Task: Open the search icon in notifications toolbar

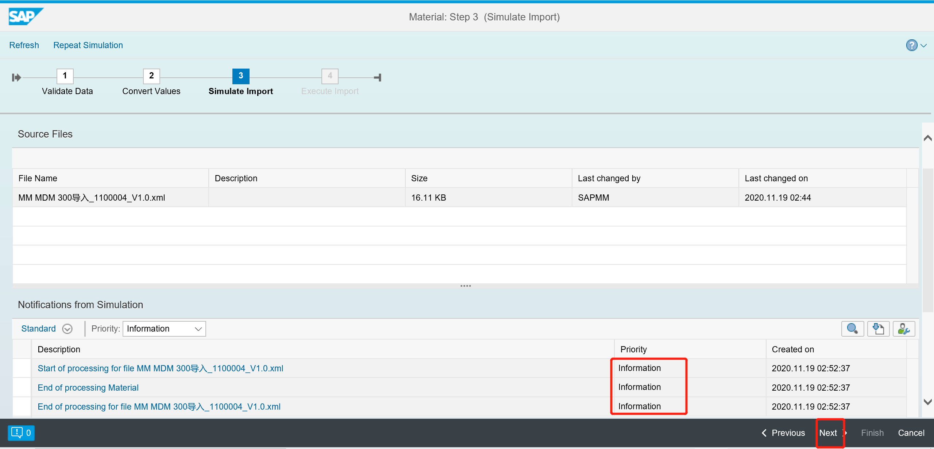Action: click(852, 329)
